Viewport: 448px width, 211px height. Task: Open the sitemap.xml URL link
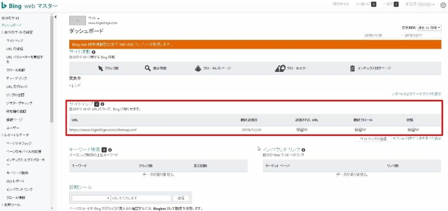[x=103, y=130]
